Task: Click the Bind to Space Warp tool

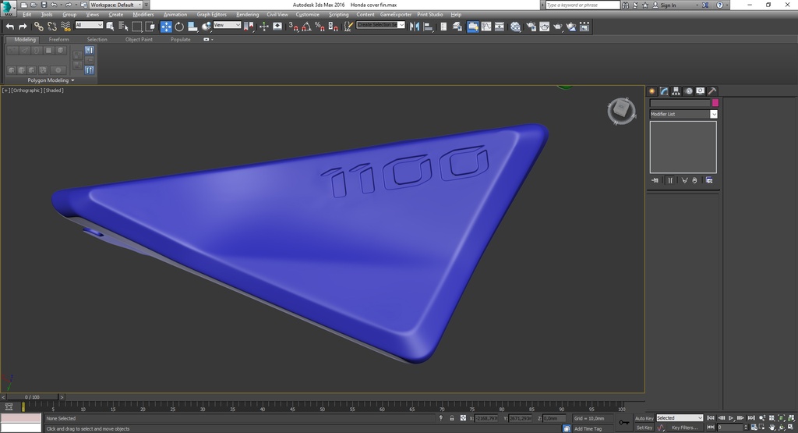Action: pos(65,27)
